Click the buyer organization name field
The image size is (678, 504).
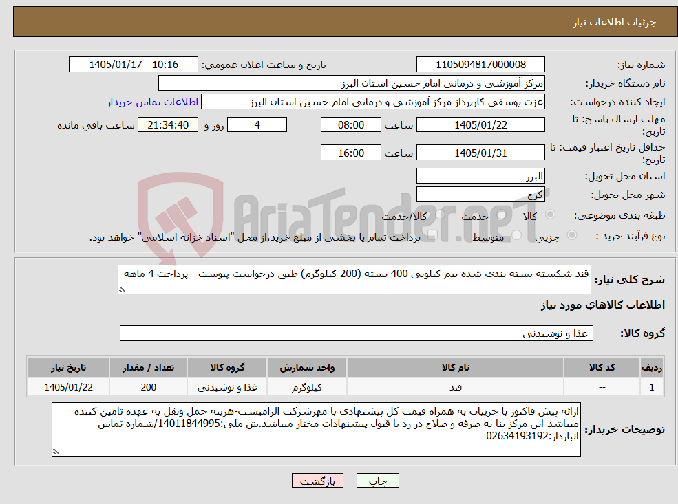point(352,83)
